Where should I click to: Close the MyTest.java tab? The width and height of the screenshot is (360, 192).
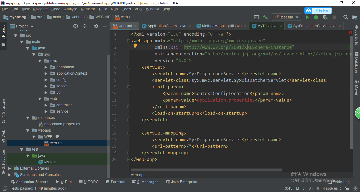coord(281,26)
